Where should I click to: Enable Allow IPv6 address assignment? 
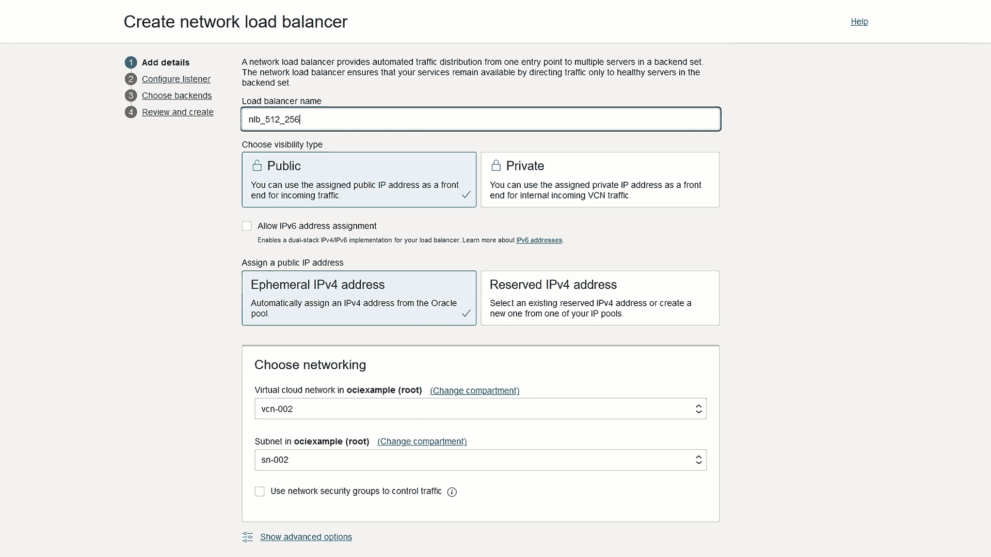coord(247,226)
